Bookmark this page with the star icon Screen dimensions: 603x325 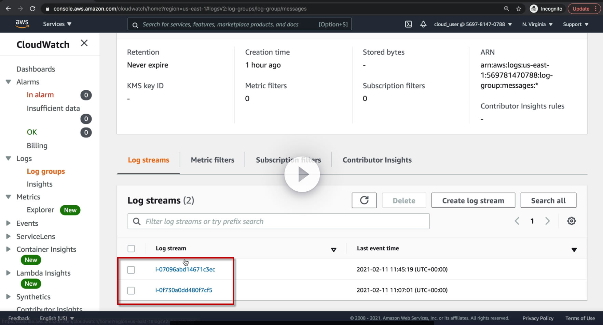pyautogui.click(x=519, y=9)
